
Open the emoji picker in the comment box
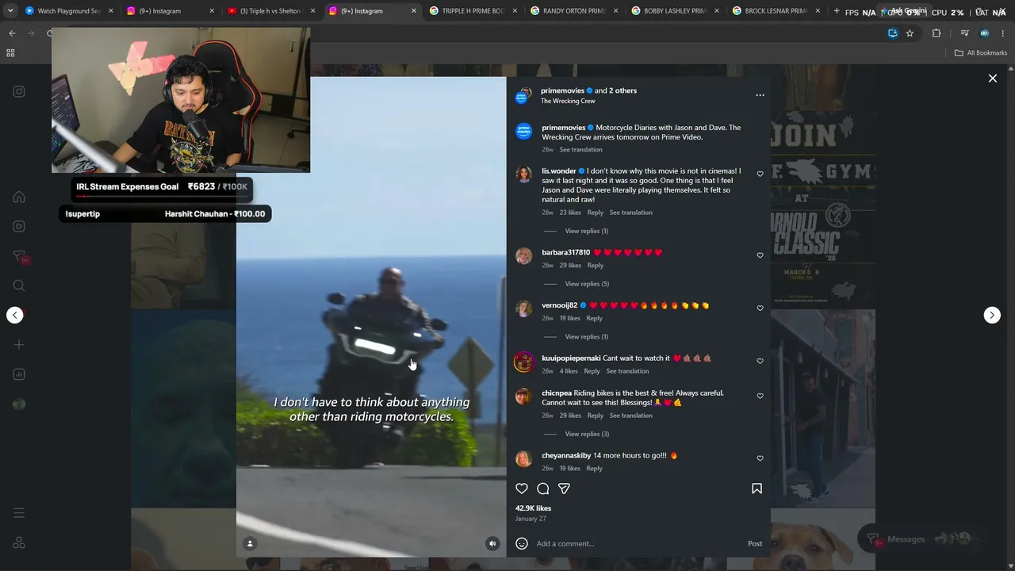pyautogui.click(x=522, y=543)
